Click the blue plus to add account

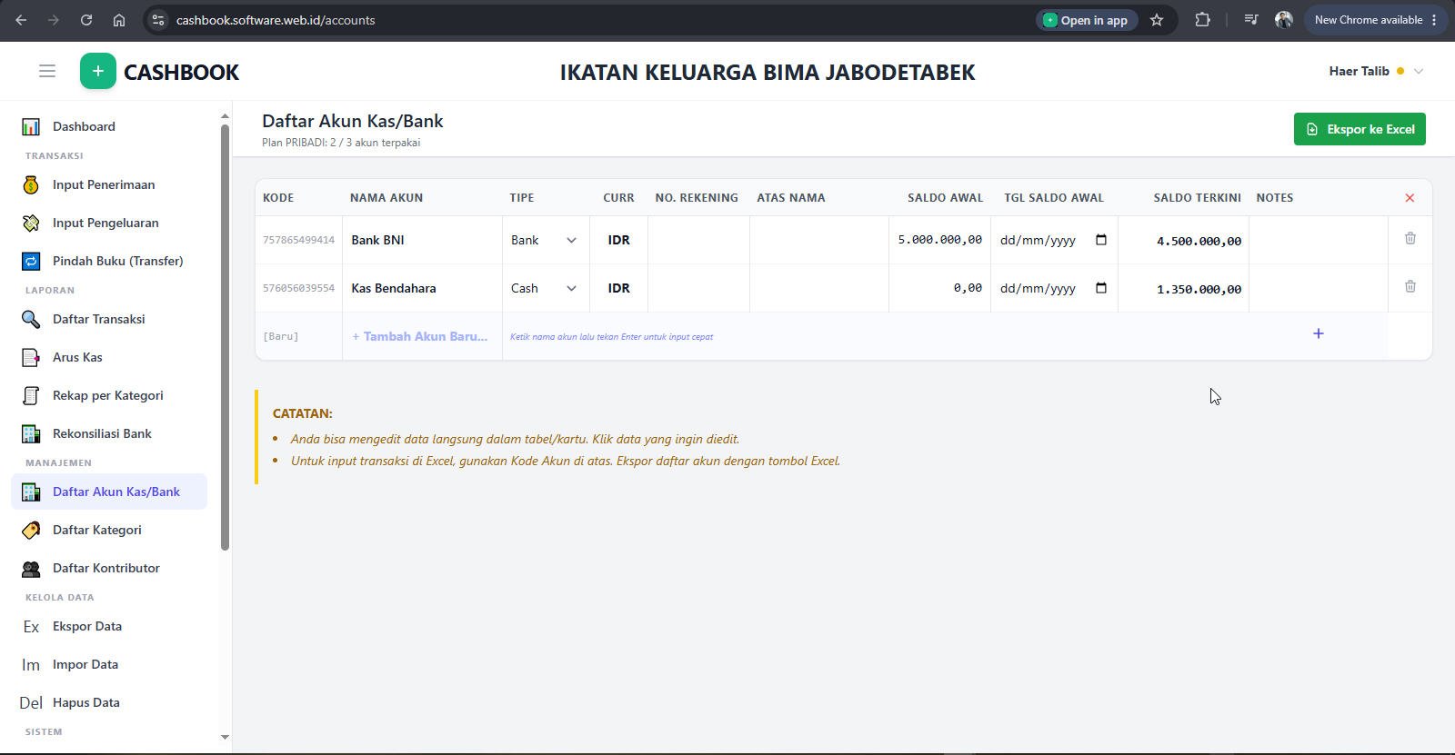point(1318,333)
